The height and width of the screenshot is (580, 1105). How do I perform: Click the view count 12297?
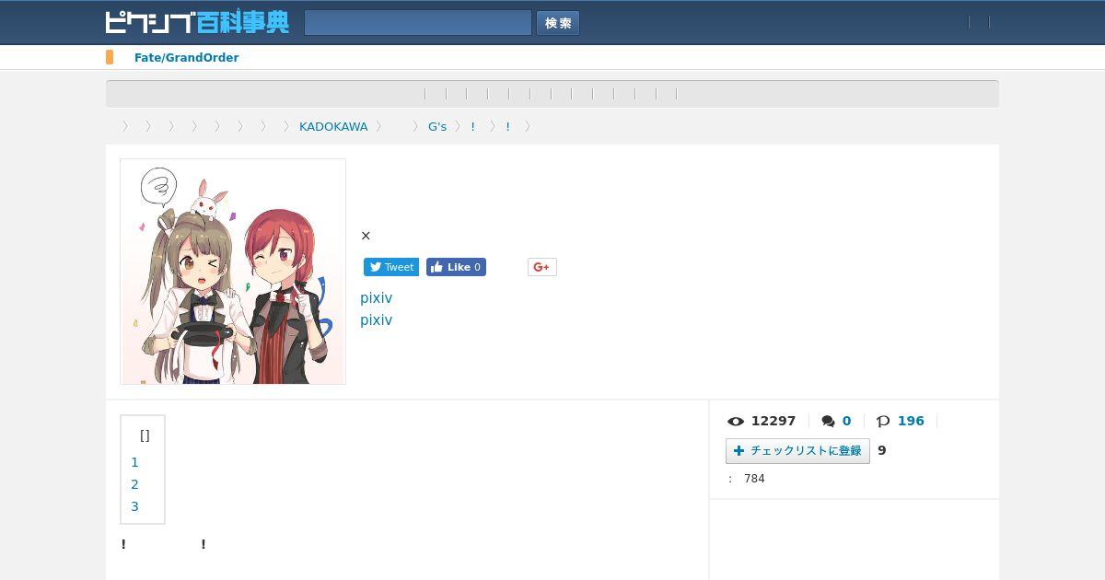[773, 421]
